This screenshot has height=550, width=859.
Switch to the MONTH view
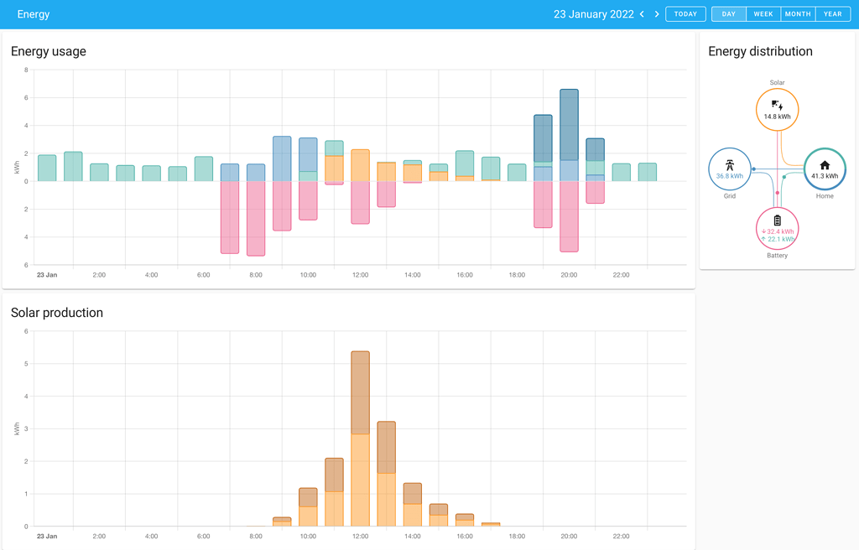(798, 13)
